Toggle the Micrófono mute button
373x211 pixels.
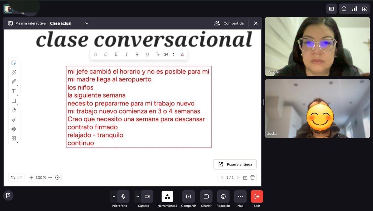coord(123,196)
